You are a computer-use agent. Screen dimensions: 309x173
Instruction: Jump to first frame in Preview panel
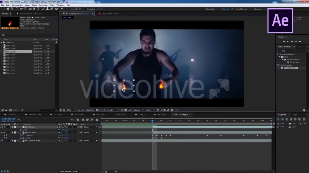tap(284, 42)
